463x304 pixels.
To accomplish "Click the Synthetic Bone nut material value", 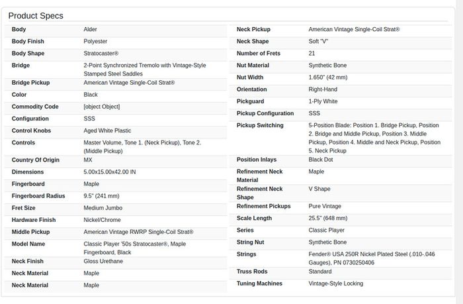I will [327, 66].
